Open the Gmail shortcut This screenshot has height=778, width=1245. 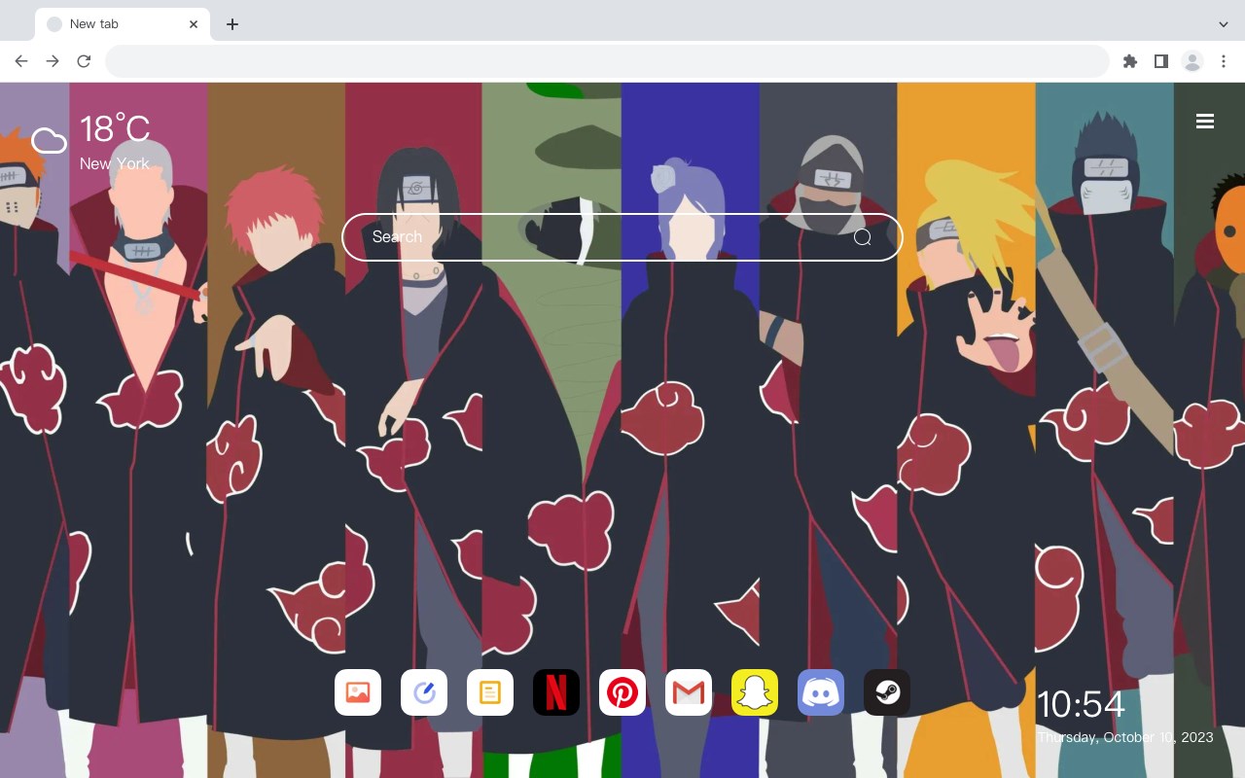point(689,692)
